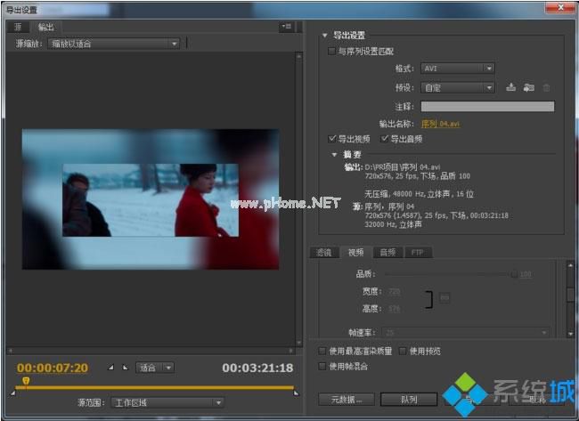
Task: Open the 适合 zoom level dropdown
Action: [x=155, y=368]
